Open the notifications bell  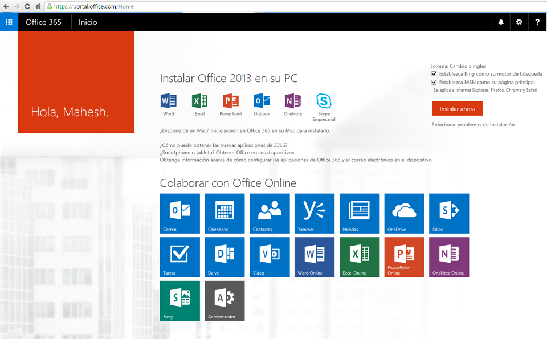[x=501, y=22]
